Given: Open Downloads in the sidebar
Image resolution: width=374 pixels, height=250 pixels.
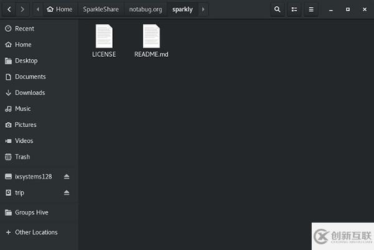Looking at the screenshot, I should (x=39, y=93).
